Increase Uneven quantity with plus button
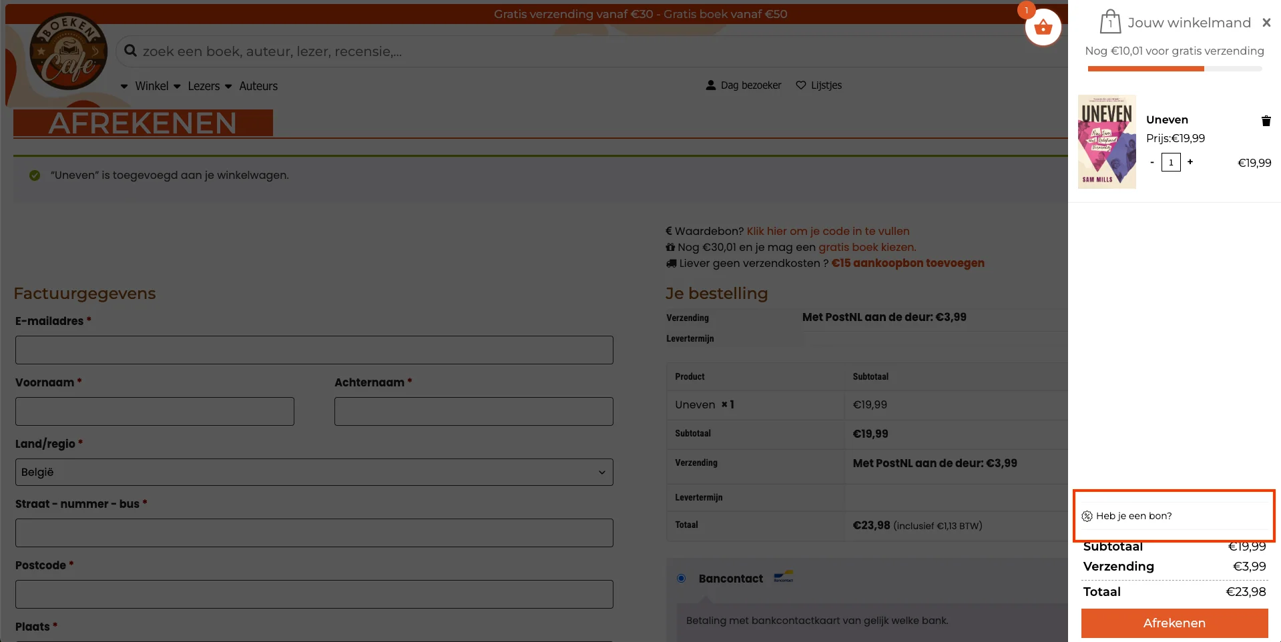The image size is (1281, 642). coord(1190,162)
